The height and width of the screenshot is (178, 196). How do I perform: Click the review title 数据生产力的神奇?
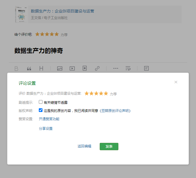39,51
